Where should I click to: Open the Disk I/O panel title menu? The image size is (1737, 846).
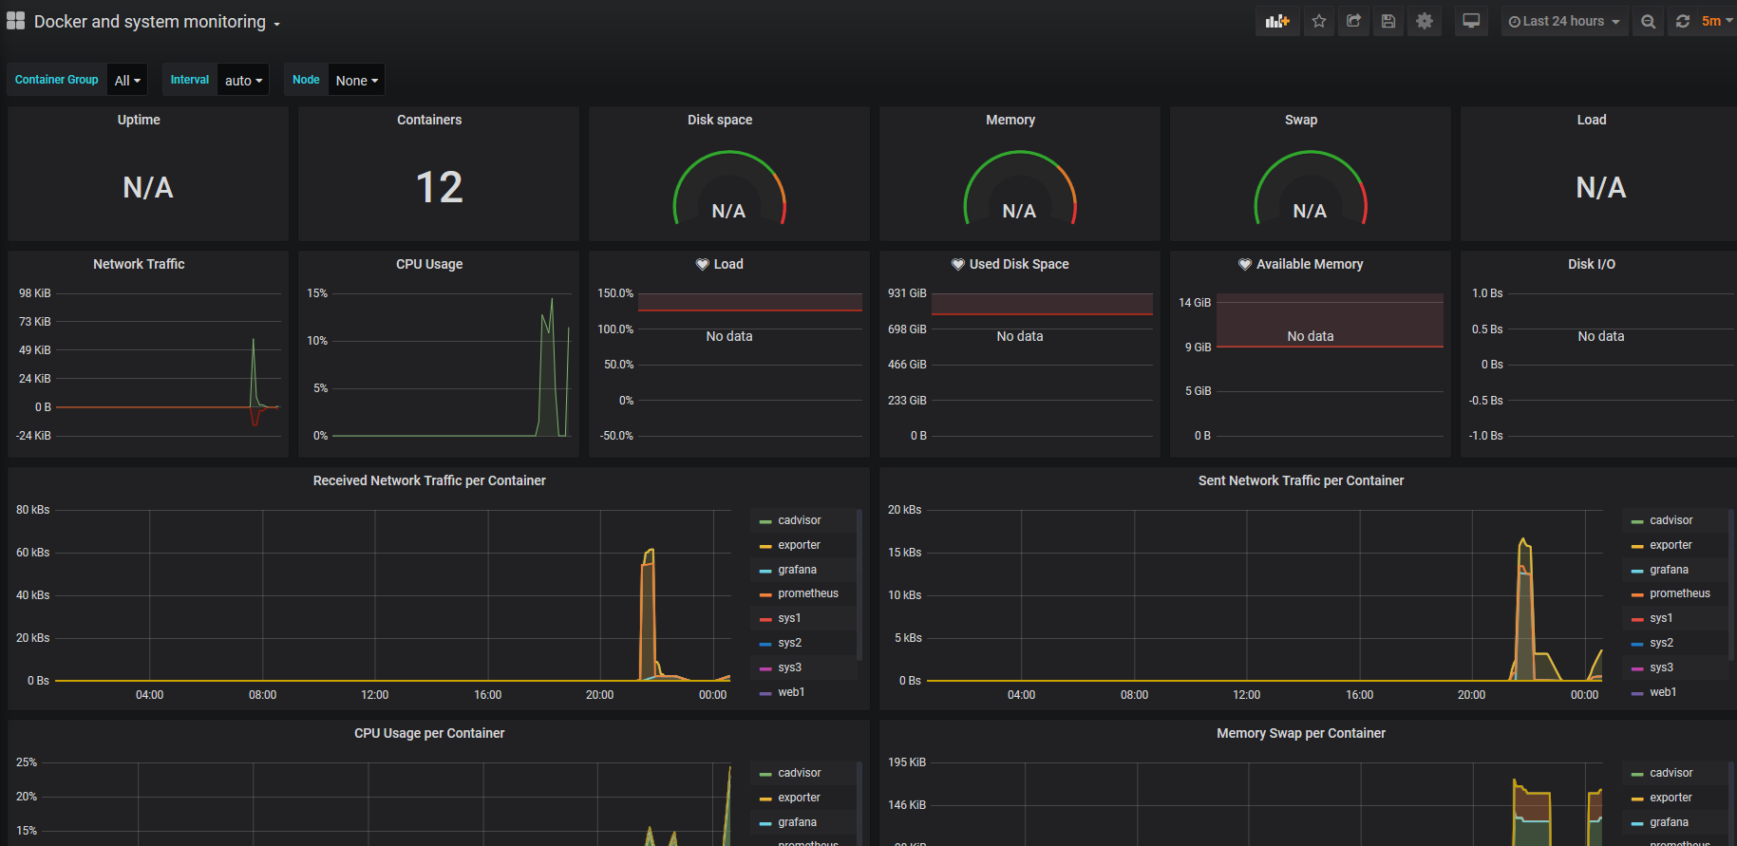pos(1592,264)
